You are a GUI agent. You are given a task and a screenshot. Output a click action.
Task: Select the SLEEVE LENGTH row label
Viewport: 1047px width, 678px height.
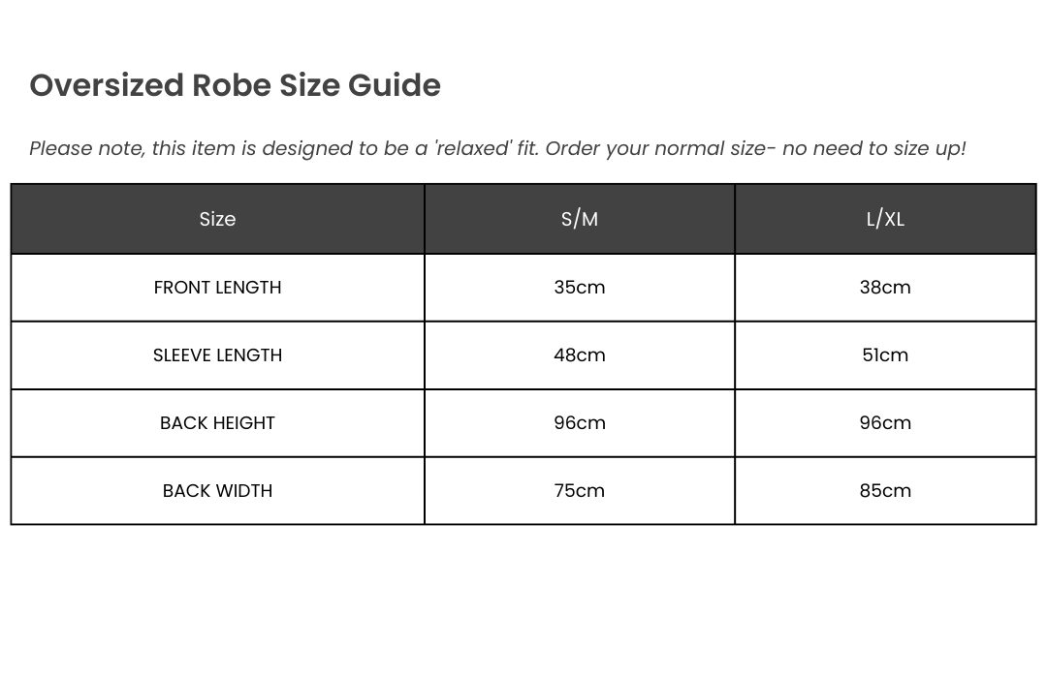pos(217,355)
